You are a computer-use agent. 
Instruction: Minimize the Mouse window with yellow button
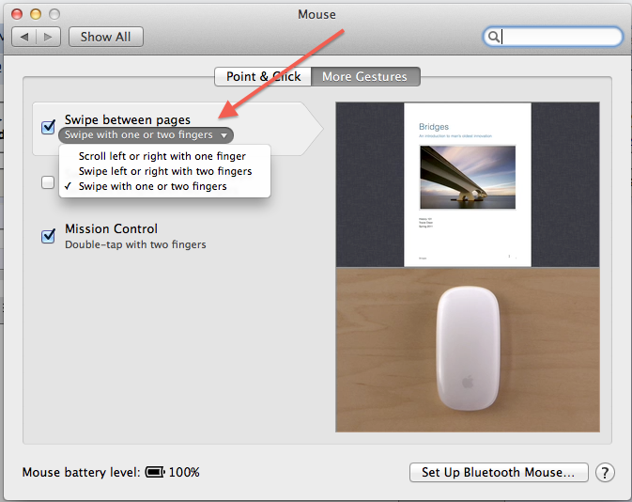click(x=36, y=14)
